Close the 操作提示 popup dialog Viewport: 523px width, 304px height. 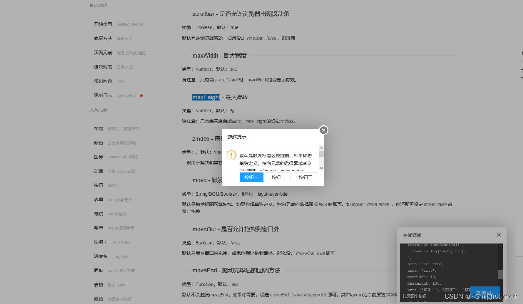click(x=323, y=130)
